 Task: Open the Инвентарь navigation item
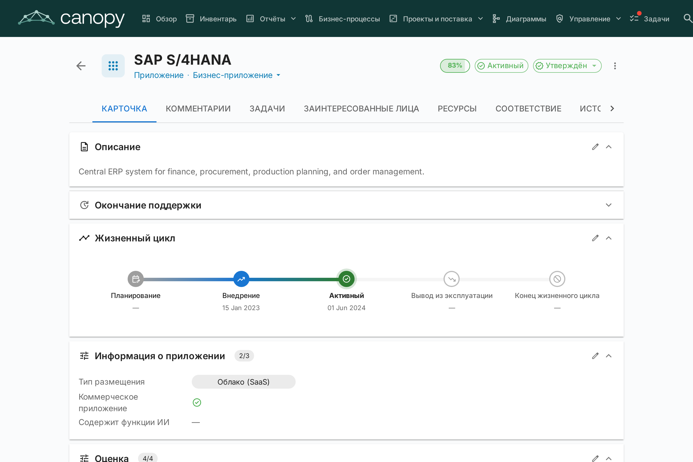click(211, 19)
